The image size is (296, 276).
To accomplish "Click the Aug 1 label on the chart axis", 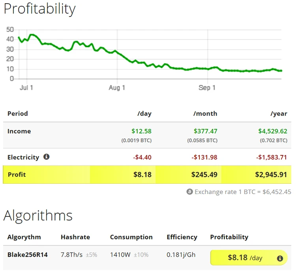I will (x=117, y=88).
